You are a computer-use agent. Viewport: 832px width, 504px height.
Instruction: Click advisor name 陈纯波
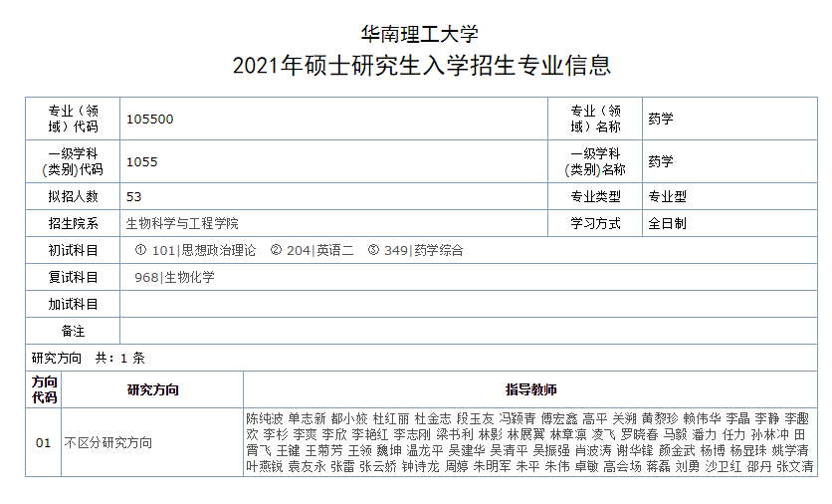[265, 419]
